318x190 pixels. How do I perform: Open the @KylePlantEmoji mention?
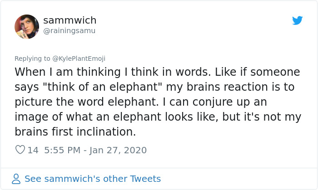[79, 58]
